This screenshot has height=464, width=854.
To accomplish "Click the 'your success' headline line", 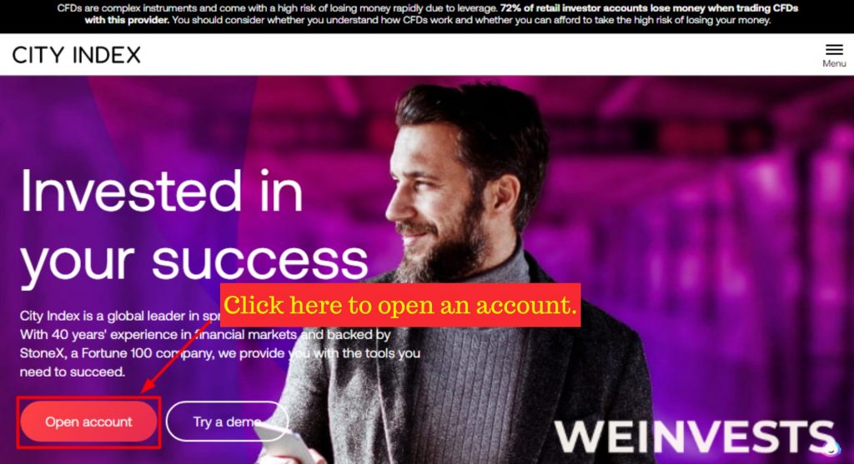I will point(194,261).
